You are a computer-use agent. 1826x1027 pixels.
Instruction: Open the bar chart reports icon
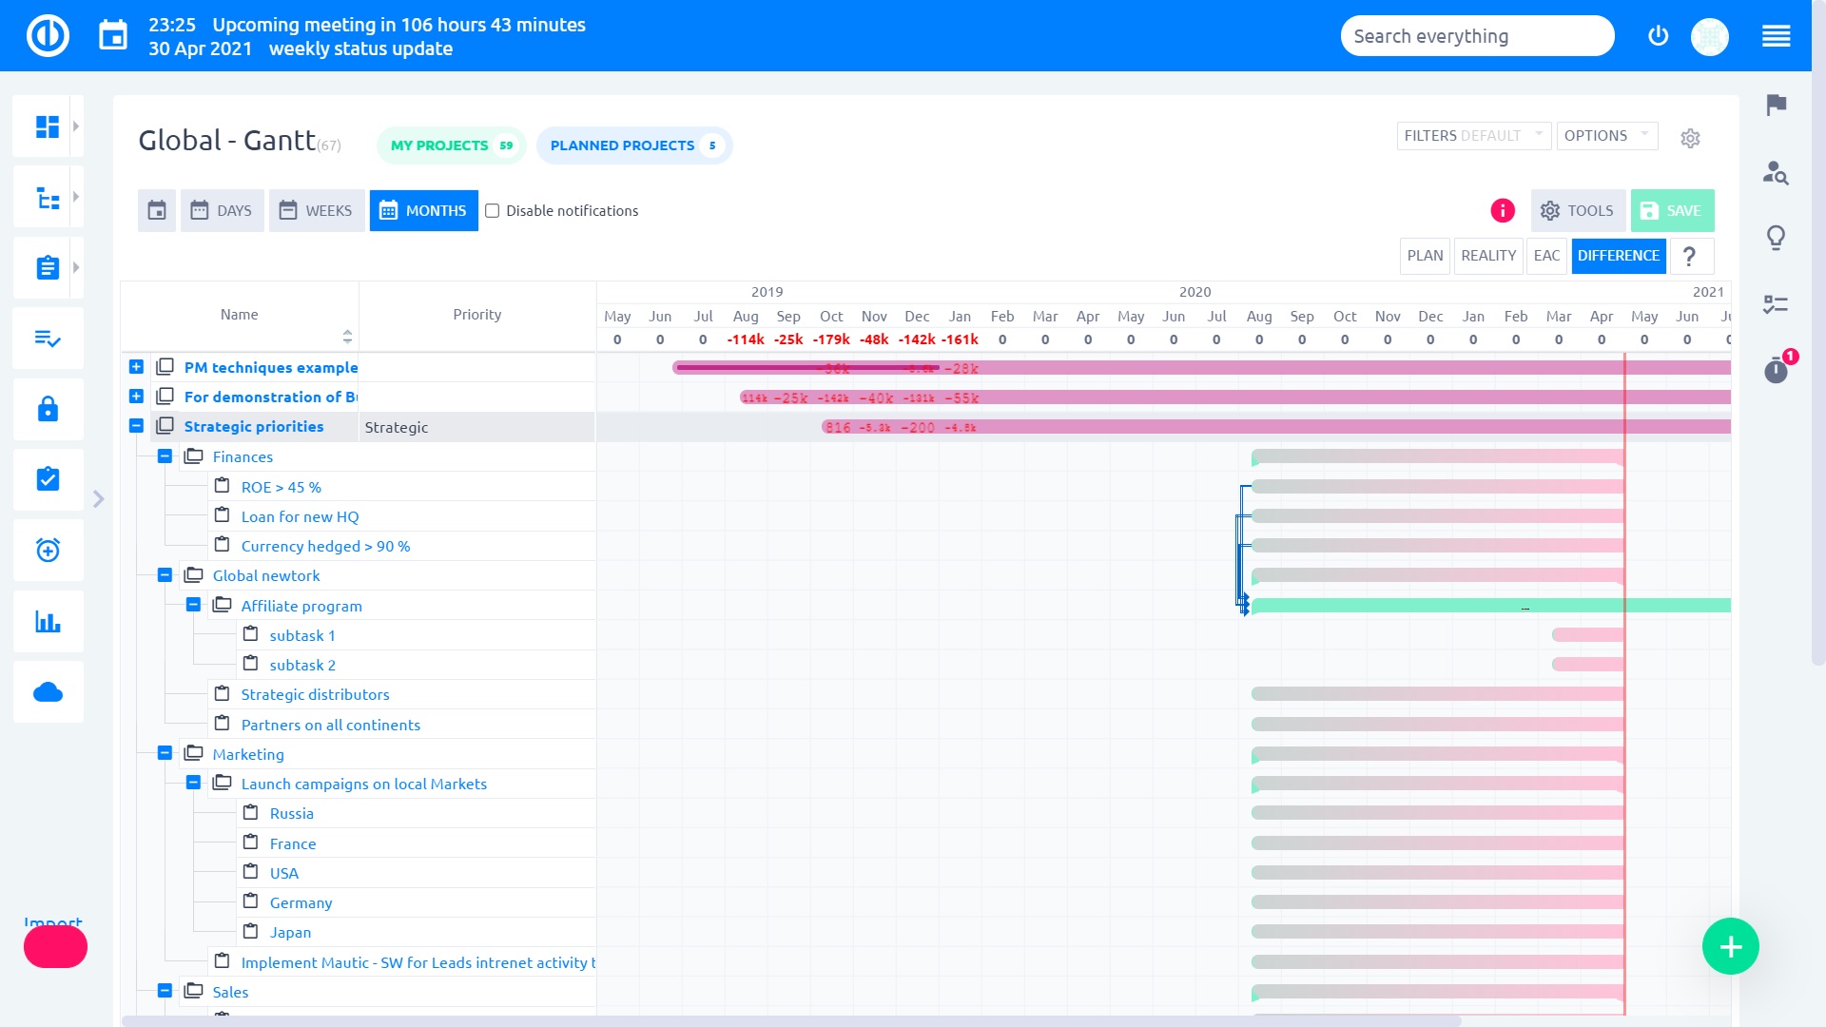(x=48, y=622)
